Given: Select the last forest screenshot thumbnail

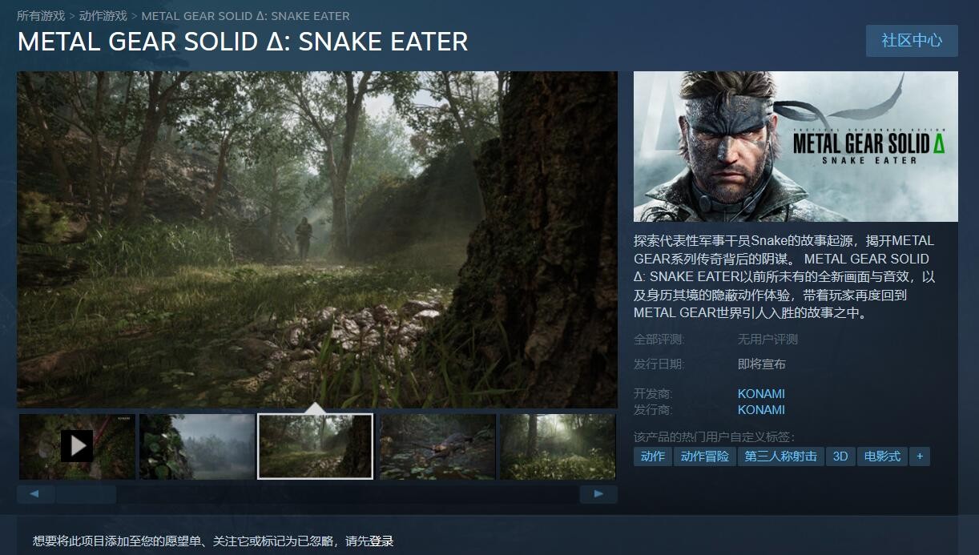Looking at the screenshot, I should [558, 446].
